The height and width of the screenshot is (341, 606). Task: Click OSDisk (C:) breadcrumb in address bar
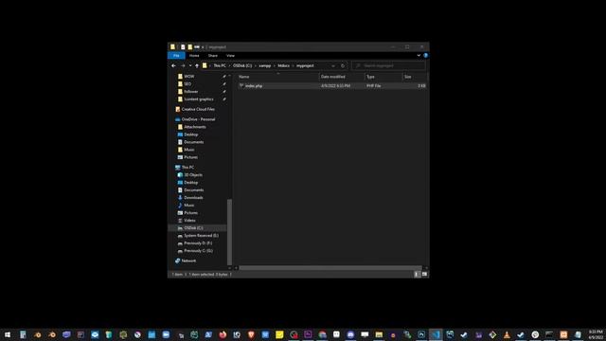[242, 65]
